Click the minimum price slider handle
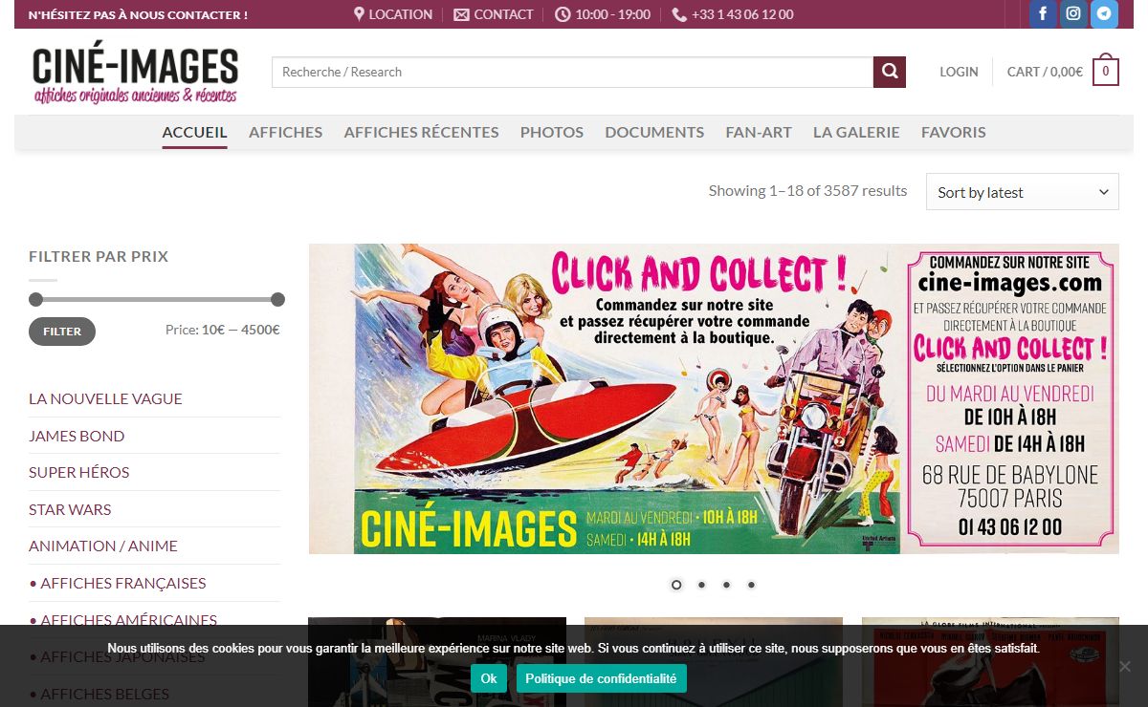 click(35, 299)
